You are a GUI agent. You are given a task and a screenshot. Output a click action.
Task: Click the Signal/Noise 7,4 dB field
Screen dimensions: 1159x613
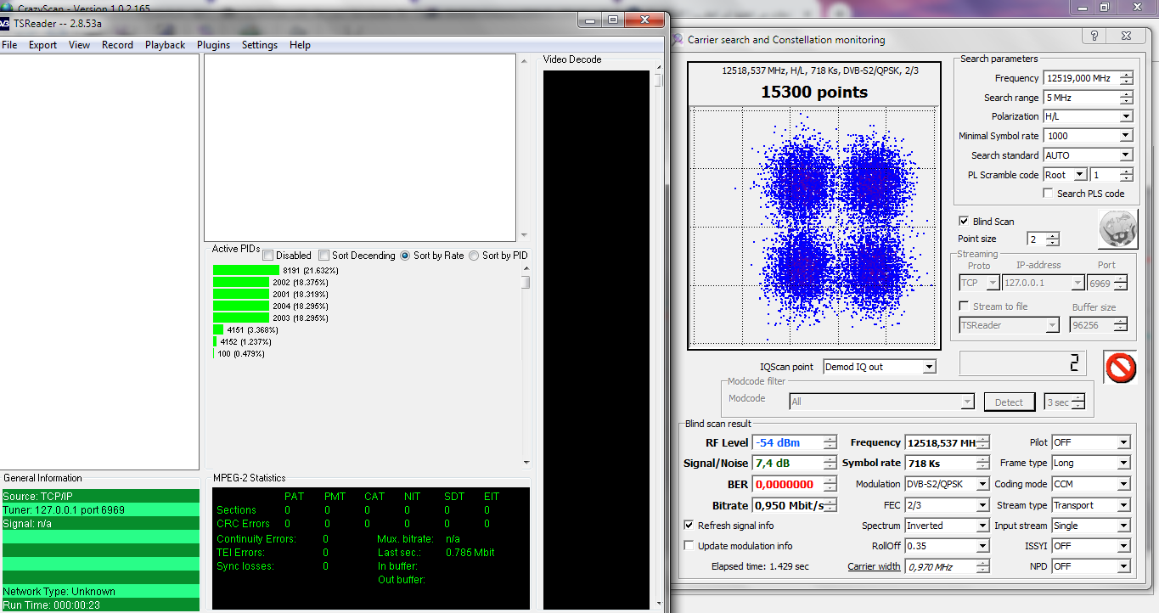click(x=795, y=464)
